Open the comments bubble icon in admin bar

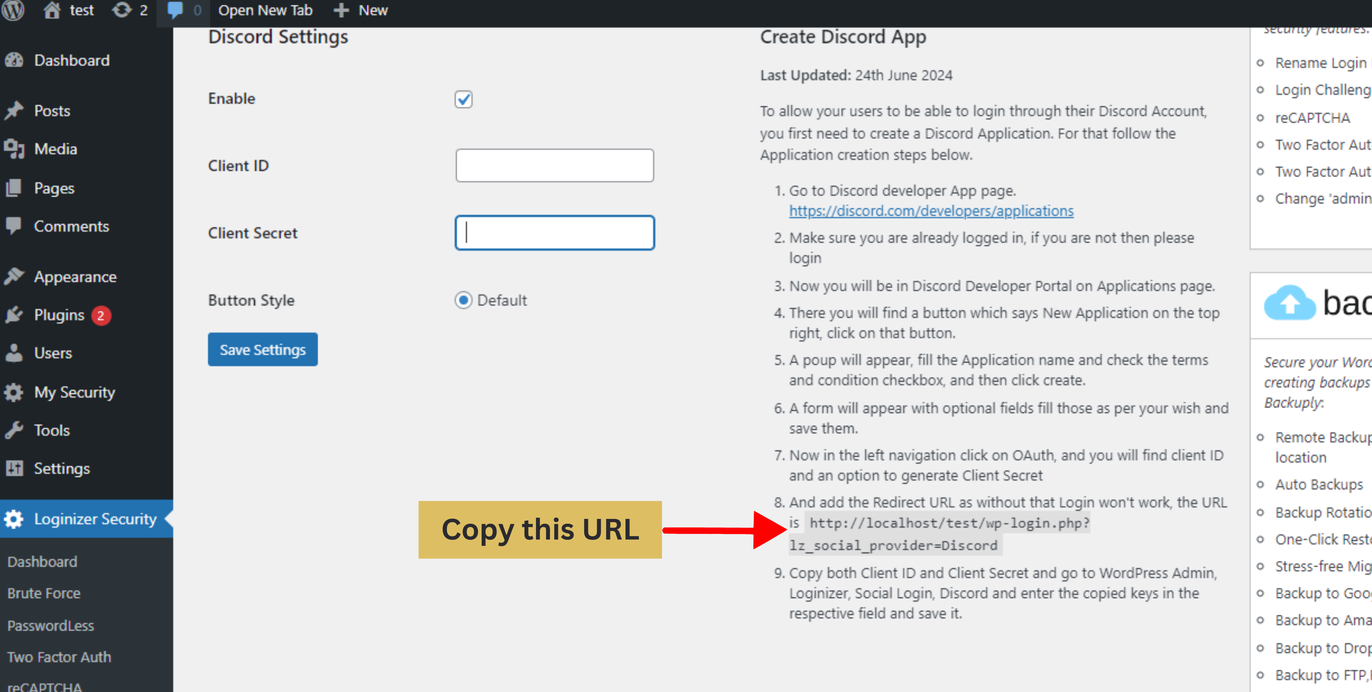[x=175, y=10]
